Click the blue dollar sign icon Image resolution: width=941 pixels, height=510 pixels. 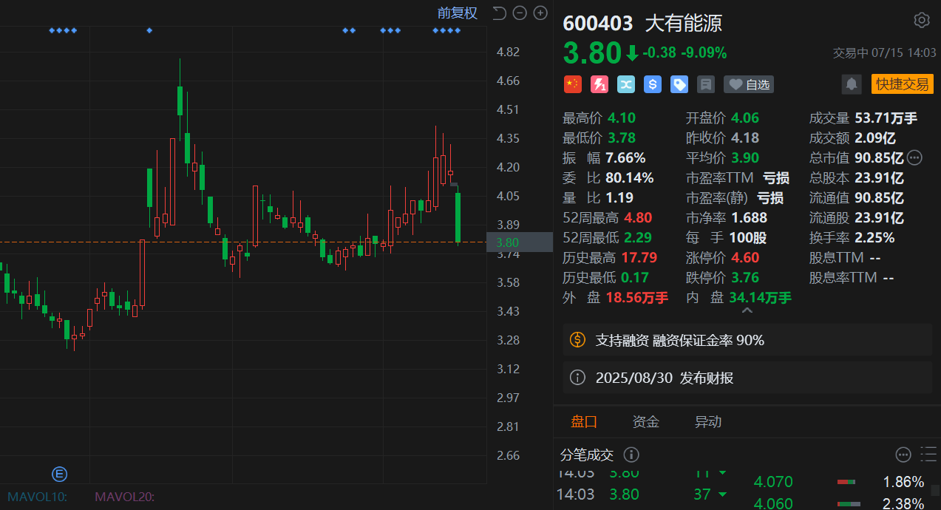653,84
